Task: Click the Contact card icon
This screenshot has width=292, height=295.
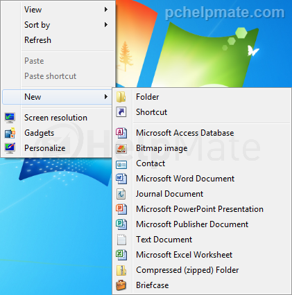Action: click(x=121, y=165)
